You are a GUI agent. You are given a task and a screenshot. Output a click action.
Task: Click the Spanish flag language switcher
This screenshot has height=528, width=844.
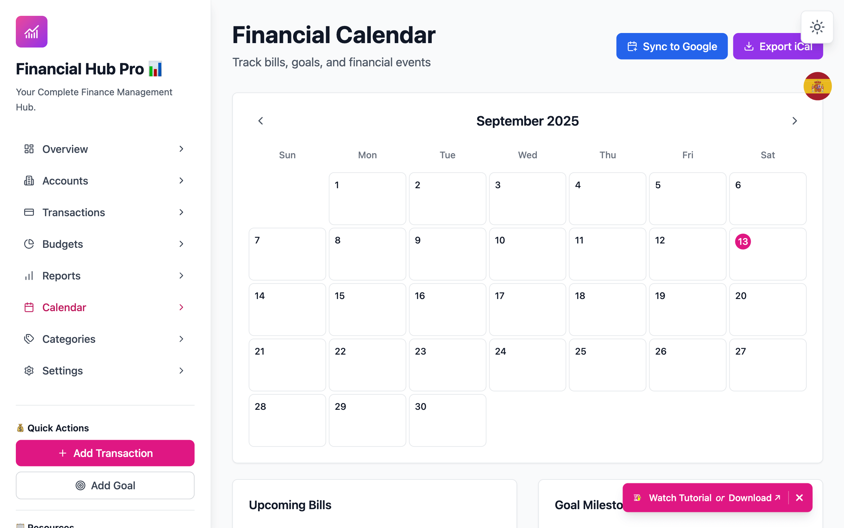coord(817,86)
